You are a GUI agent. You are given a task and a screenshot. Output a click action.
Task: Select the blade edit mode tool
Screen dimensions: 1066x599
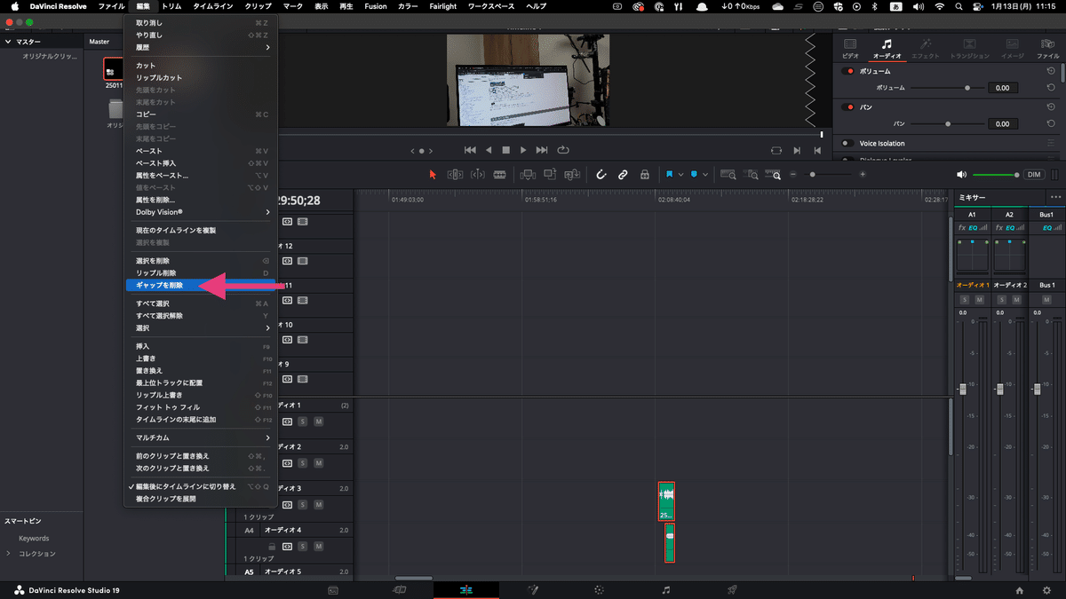click(500, 175)
